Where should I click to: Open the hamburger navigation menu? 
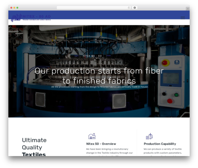click(x=183, y=18)
